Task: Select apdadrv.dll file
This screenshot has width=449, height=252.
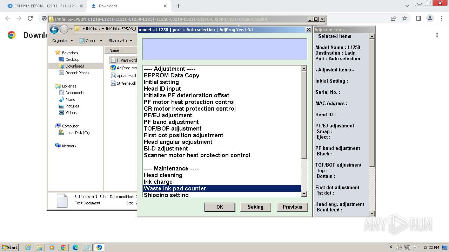Action: pyautogui.click(x=123, y=76)
